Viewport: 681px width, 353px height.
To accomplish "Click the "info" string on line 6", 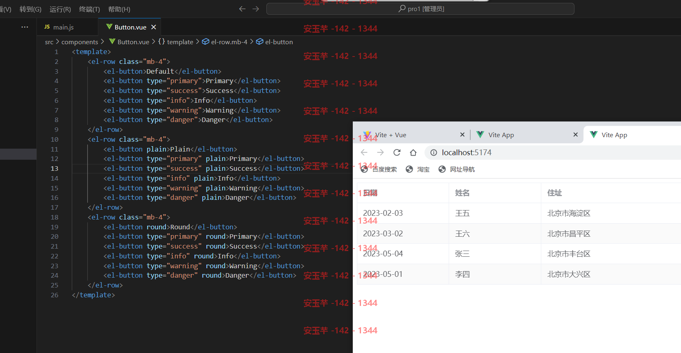I will 178,100.
